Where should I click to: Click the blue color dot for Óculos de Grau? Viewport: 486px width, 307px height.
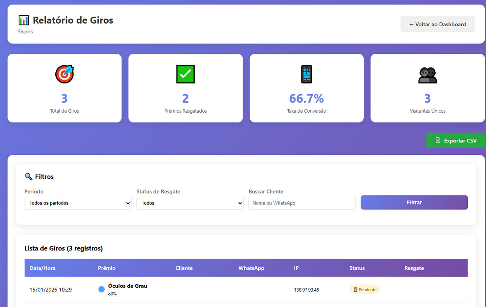click(x=101, y=289)
